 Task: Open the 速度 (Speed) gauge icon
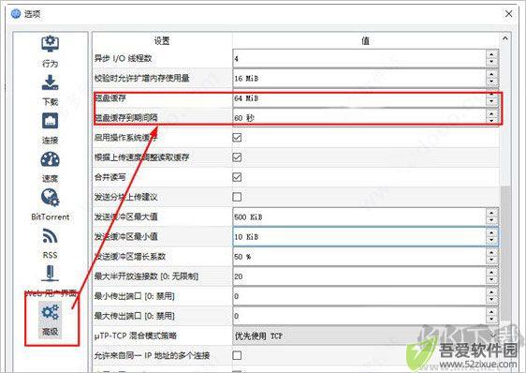click(x=50, y=159)
